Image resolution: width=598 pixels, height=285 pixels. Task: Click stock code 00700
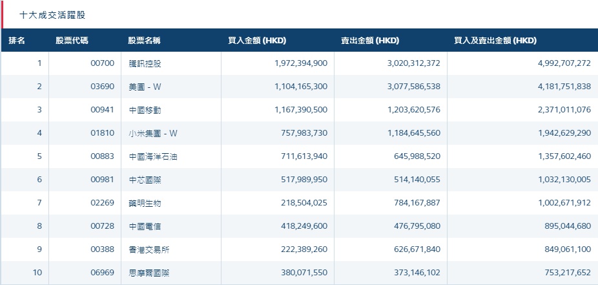[x=102, y=63]
